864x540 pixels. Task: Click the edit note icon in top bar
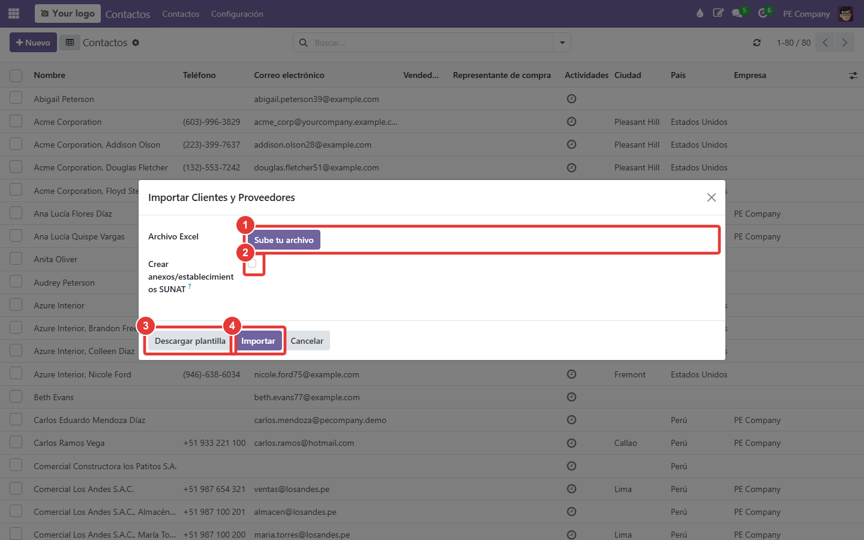click(718, 13)
